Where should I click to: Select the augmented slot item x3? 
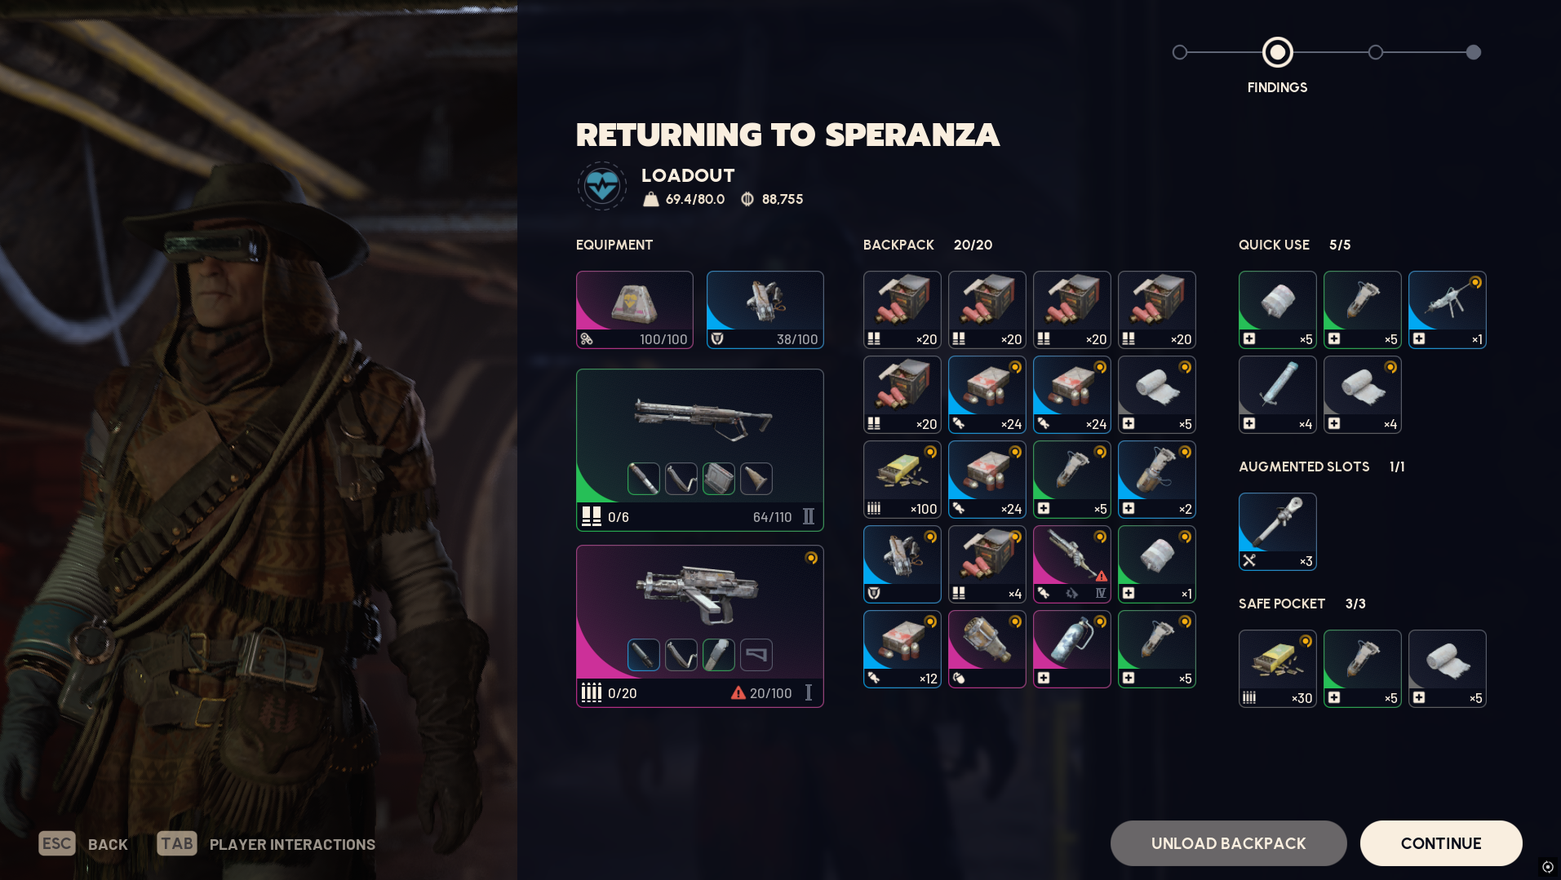[1277, 532]
